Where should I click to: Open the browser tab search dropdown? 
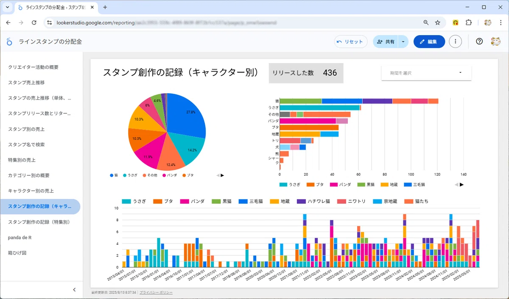7,7
